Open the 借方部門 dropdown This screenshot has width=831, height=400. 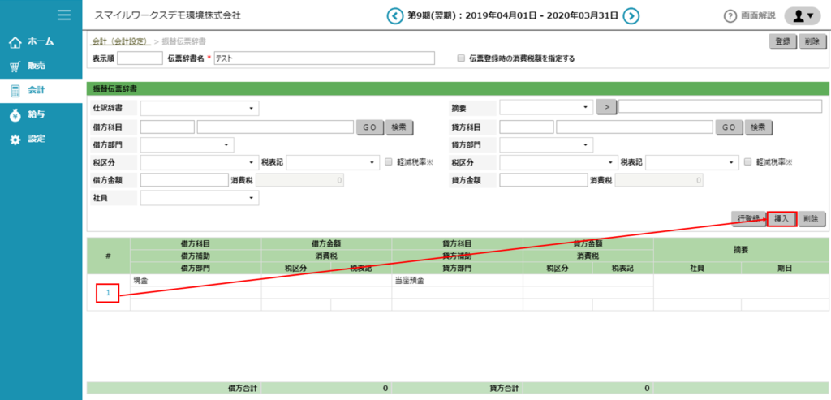pyautogui.click(x=187, y=144)
